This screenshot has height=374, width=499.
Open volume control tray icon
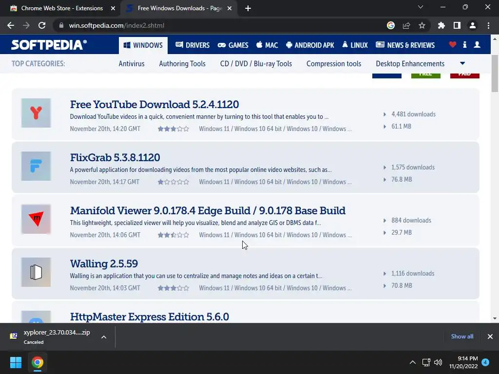tap(438, 362)
